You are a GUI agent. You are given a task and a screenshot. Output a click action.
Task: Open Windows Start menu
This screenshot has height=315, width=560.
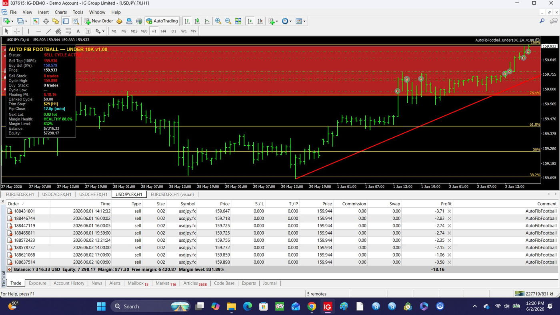click(x=101, y=306)
